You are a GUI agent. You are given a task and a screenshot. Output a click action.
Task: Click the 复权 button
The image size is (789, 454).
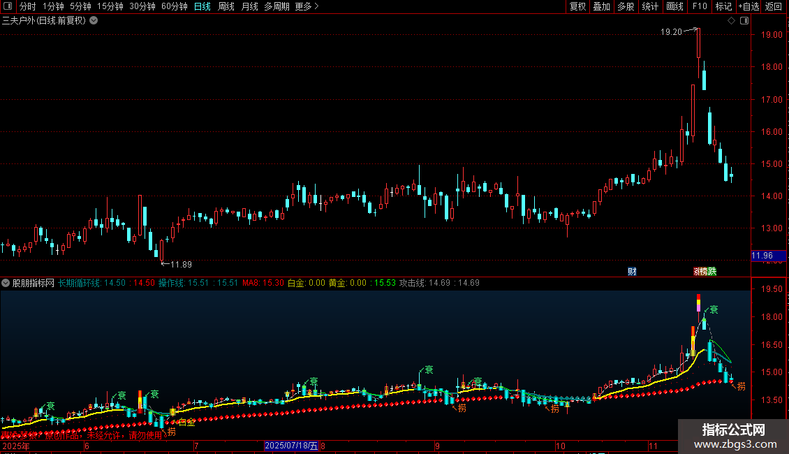click(578, 6)
